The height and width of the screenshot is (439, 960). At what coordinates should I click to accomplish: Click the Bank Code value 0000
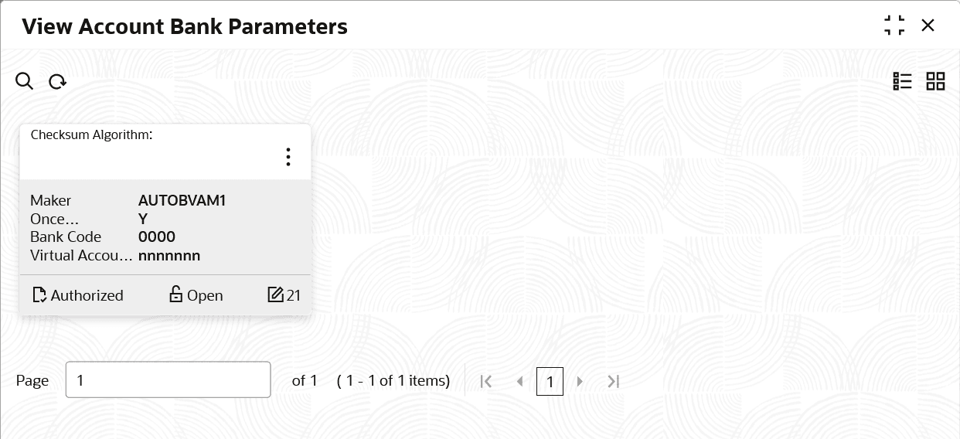(x=157, y=237)
